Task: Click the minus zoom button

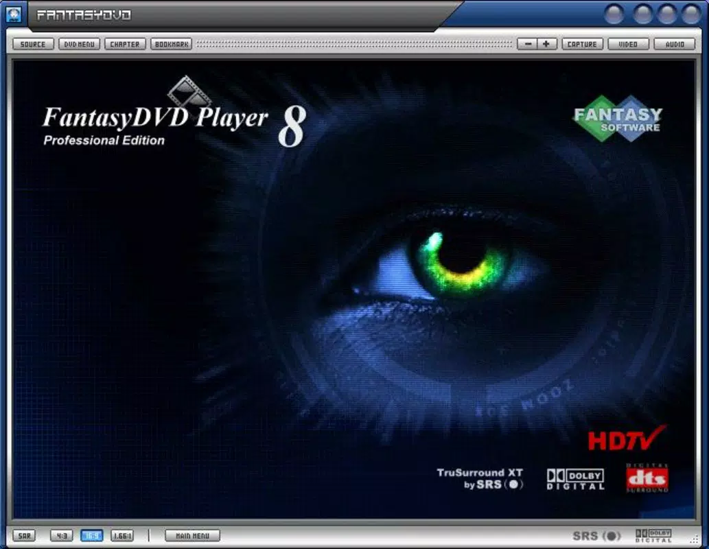Action: coord(527,45)
